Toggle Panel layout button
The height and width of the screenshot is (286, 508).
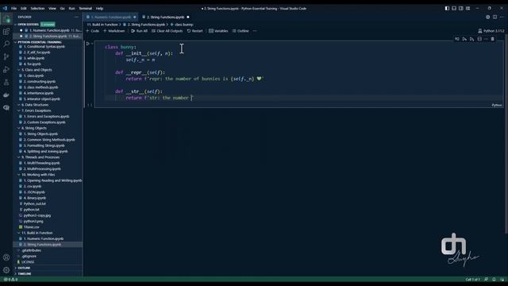(454, 9)
